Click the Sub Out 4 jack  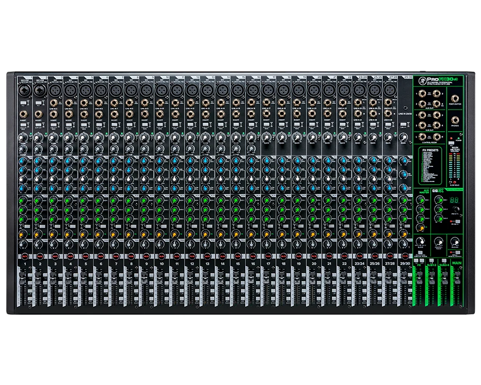(x=437, y=126)
